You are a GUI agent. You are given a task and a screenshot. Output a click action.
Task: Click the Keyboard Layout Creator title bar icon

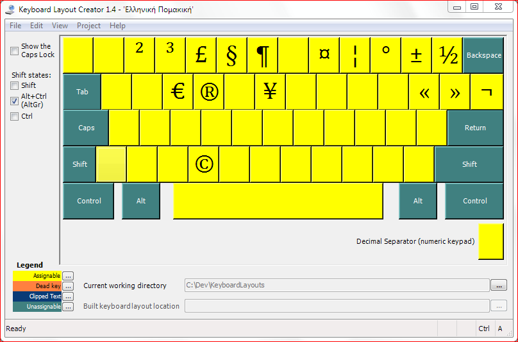pos(10,10)
